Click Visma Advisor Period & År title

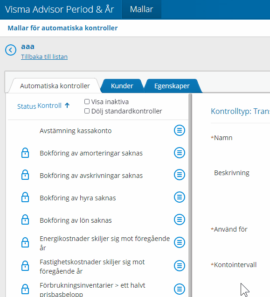[x=59, y=9]
